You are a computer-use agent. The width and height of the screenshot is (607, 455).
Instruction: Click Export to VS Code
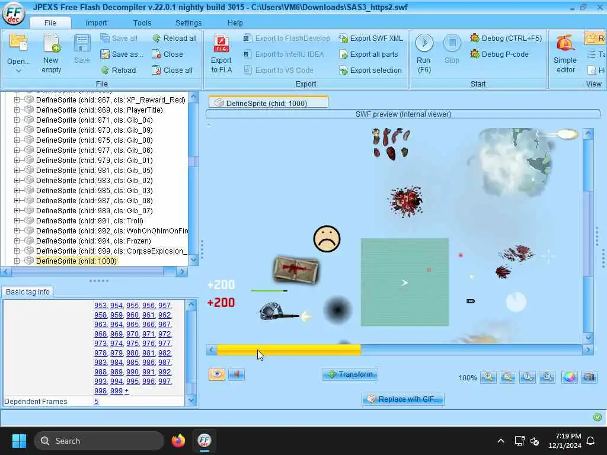point(279,70)
